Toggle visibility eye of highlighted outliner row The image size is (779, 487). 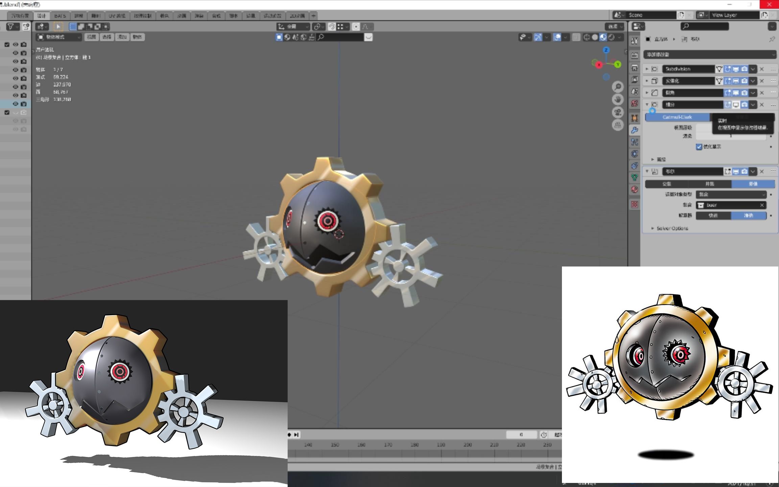pyautogui.click(x=15, y=104)
